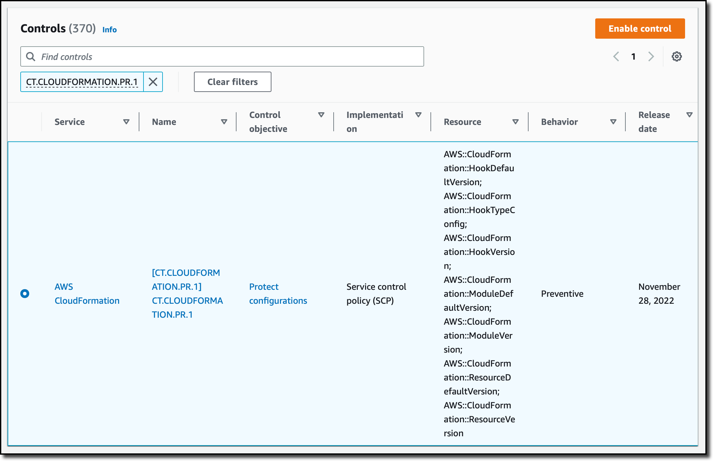Sort by Implementation column arrow
This screenshot has width=713, height=461.
pyautogui.click(x=418, y=115)
